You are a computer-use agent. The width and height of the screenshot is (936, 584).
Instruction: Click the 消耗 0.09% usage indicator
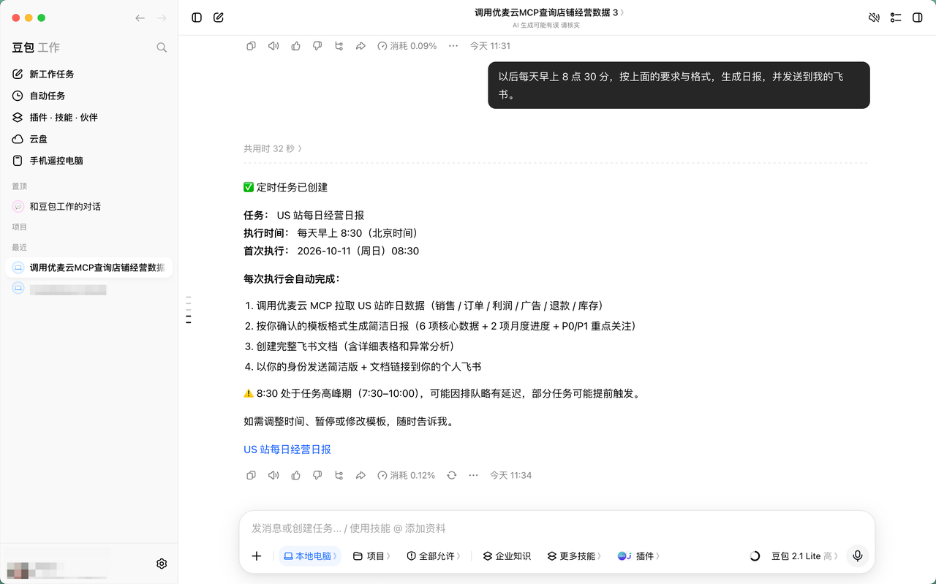pyautogui.click(x=407, y=46)
